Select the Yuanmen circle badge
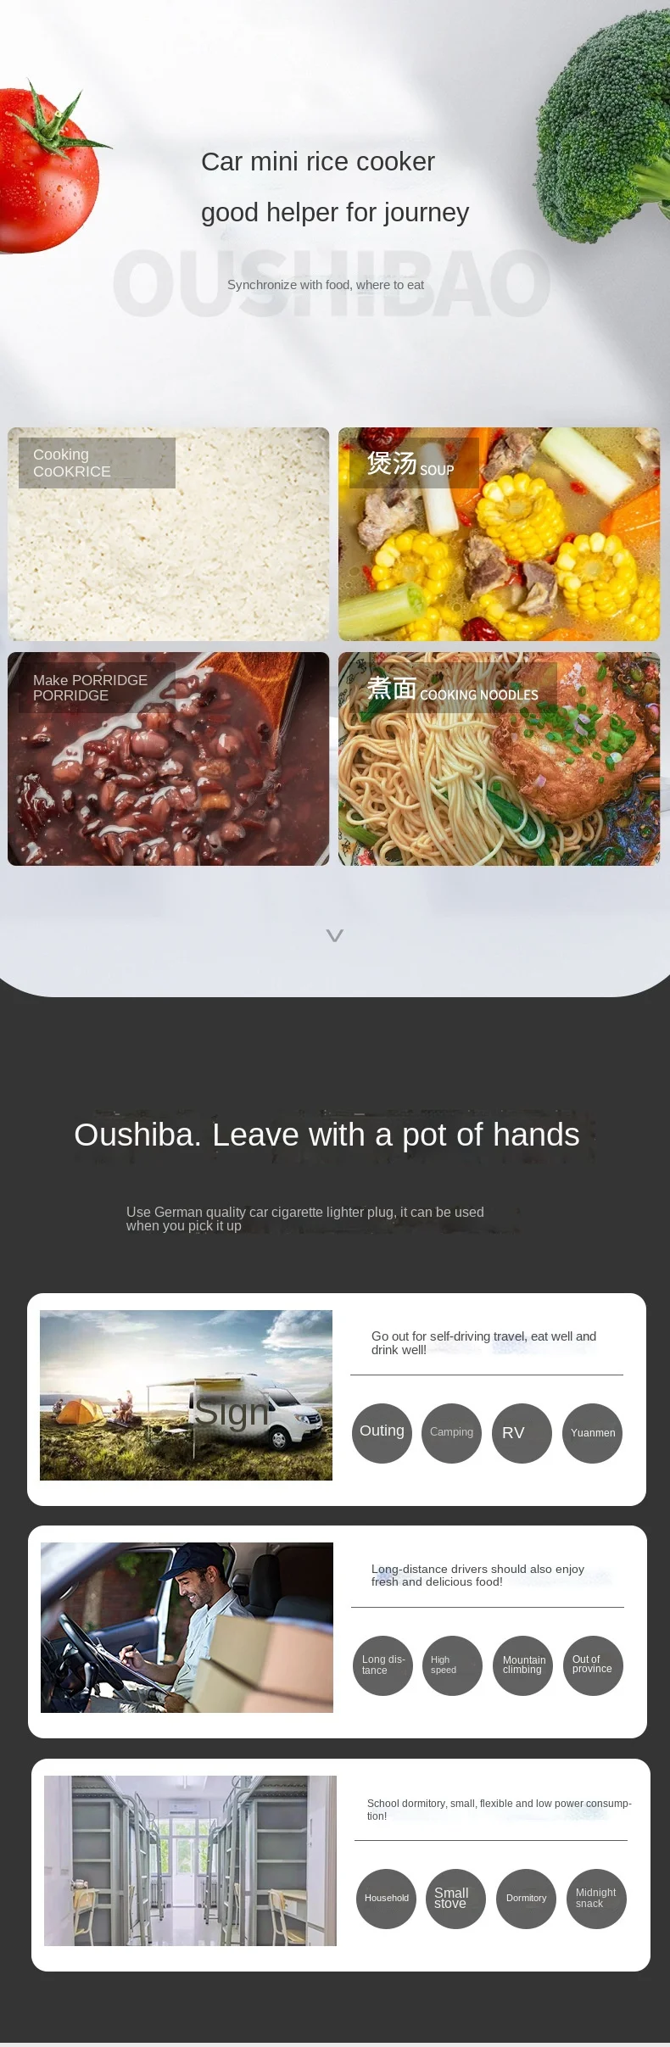The image size is (670, 2047). click(x=593, y=1433)
